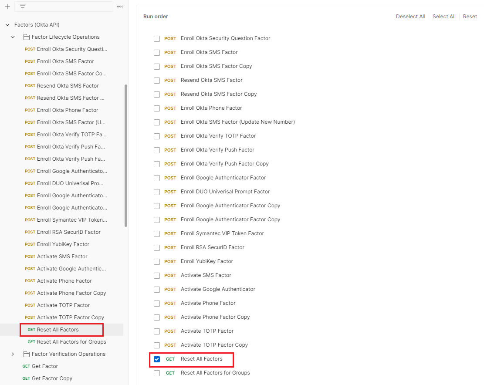Click the Factor Lifecycle Operations folder icon
The width and height of the screenshot is (484, 385).
point(26,37)
